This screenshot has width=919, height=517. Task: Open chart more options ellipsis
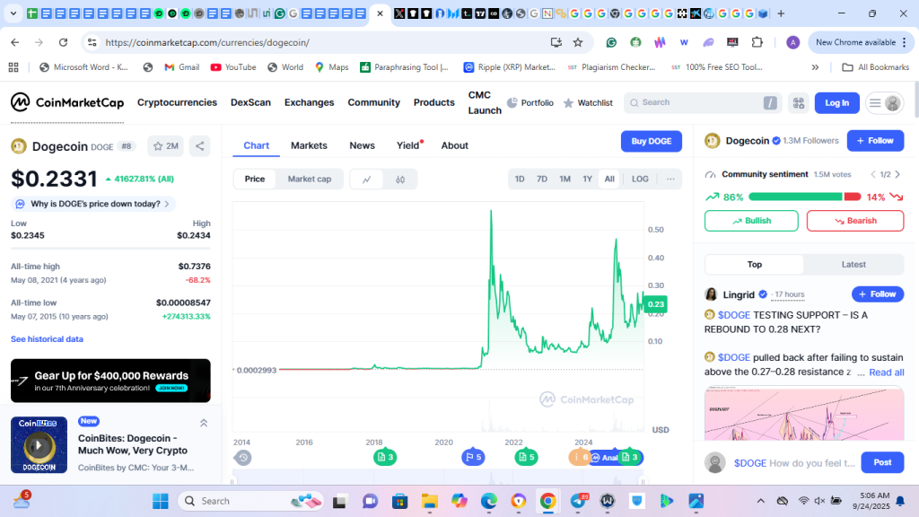pyautogui.click(x=670, y=180)
